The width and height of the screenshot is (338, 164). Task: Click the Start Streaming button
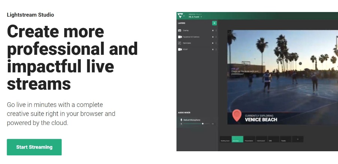click(34, 147)
